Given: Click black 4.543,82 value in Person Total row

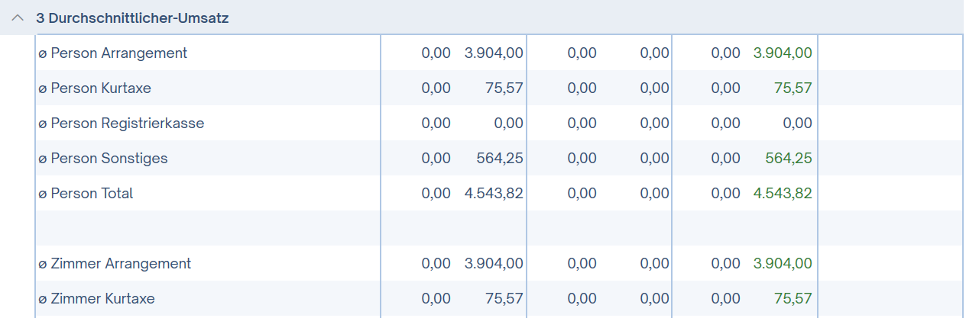Looking at the screenshot, I should coord(494,194).
